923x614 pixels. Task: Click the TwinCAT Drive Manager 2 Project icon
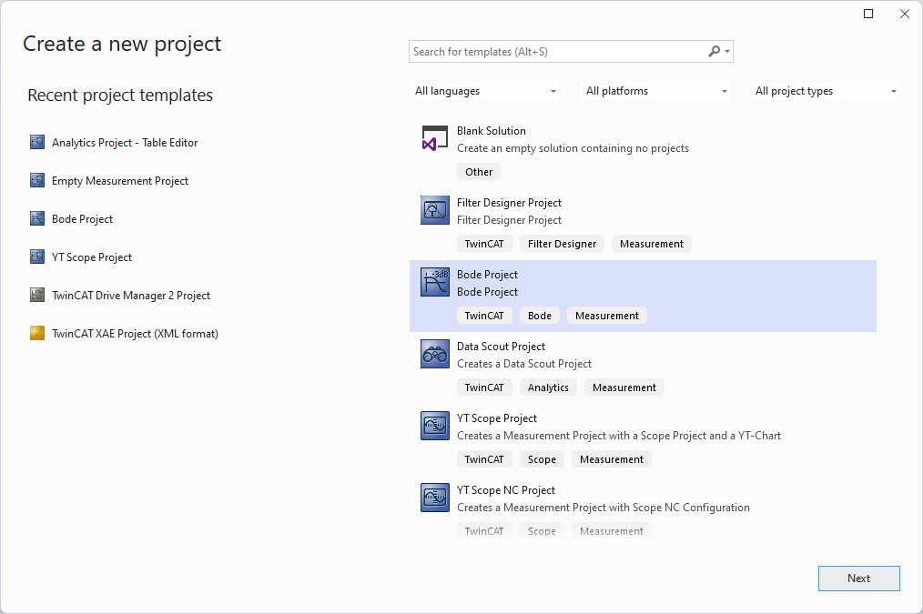point(37,296)
